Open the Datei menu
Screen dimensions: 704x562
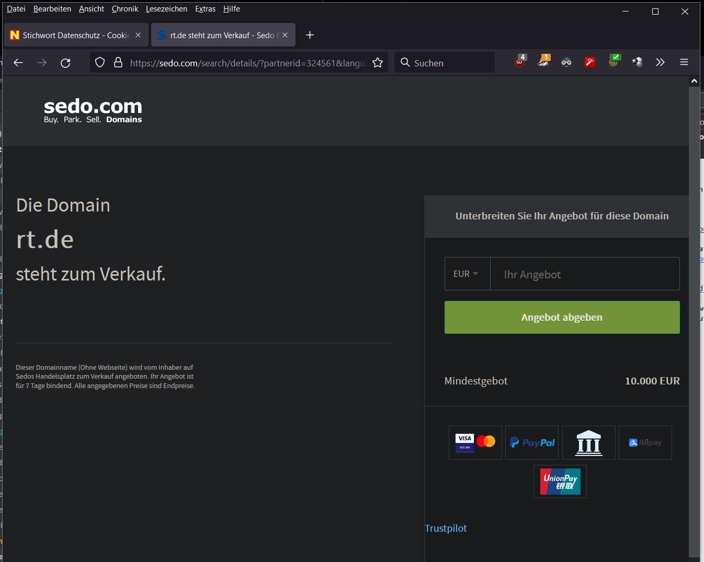[16, 9]
